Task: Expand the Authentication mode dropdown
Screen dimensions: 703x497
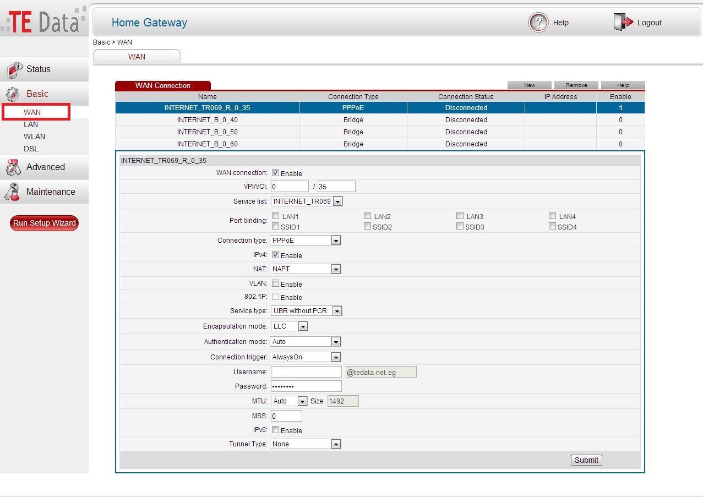Action: pyautogui.click(x=335, y=341)
